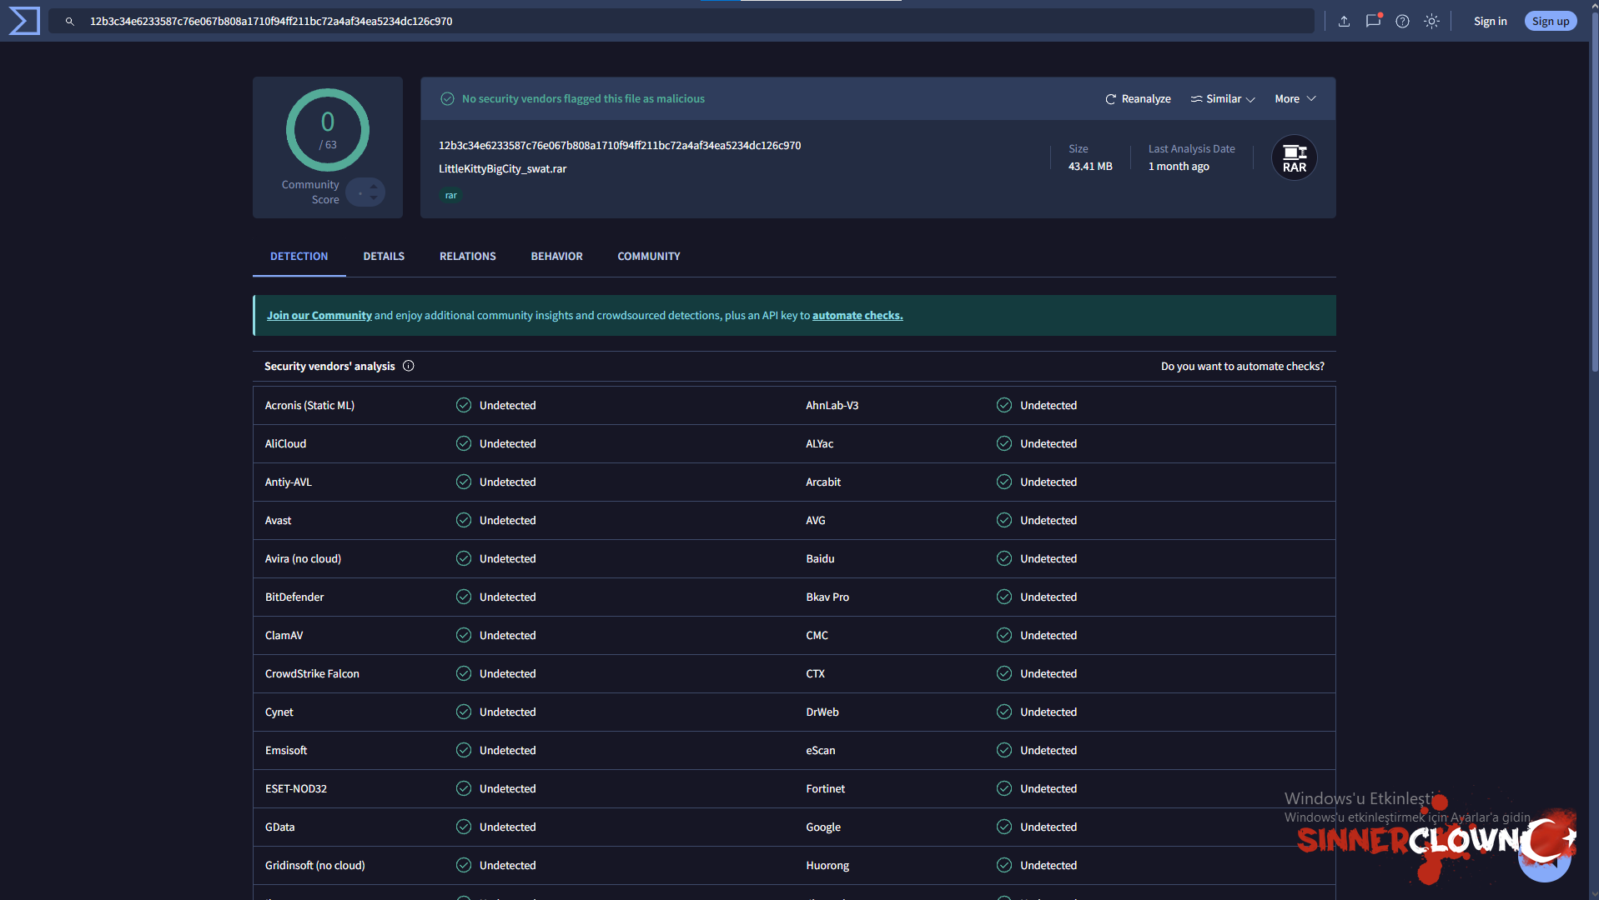Click the ALYac undetected check icon

point(1004,444)
